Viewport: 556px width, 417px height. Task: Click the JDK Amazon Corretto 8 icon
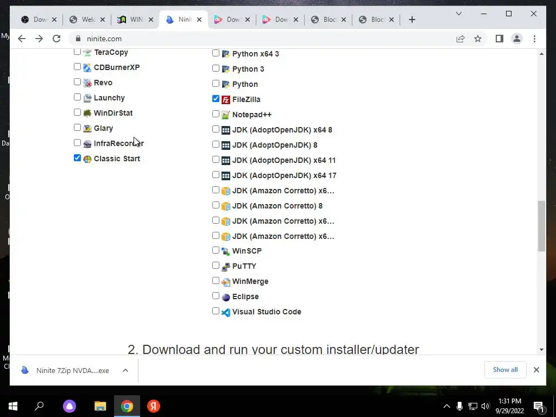click(x=225, y=206)
